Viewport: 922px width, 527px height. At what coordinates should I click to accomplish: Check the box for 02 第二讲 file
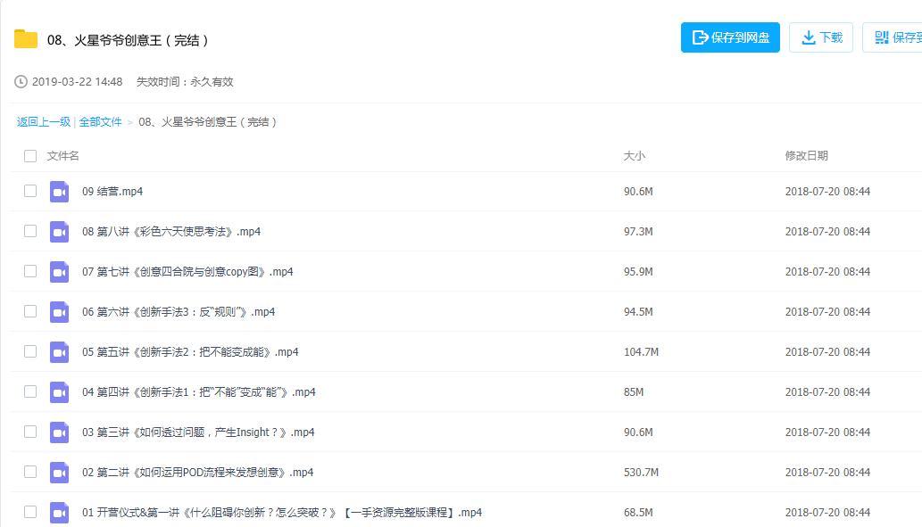coord(30,472)
